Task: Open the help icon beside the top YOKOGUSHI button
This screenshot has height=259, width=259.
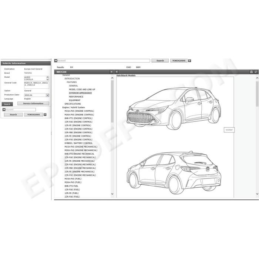Action: (189, 61)
